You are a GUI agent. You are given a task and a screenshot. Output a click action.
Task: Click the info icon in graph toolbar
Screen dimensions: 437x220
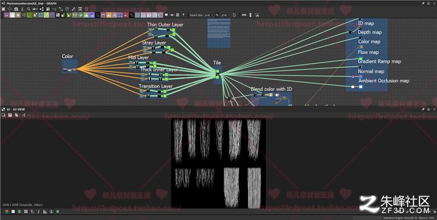point(23,9)
